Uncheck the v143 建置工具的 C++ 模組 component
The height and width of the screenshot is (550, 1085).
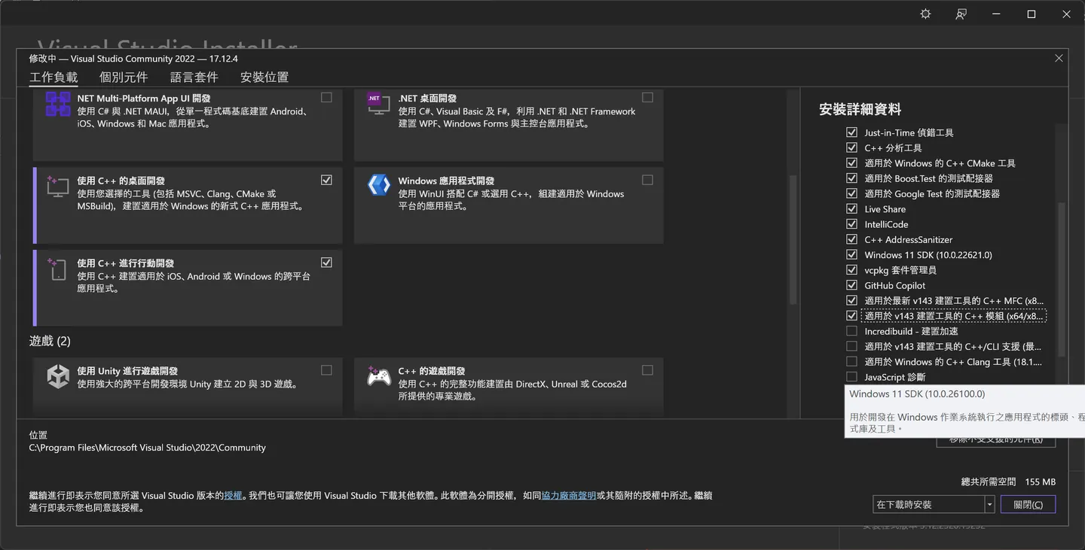(x=851, y=315)
